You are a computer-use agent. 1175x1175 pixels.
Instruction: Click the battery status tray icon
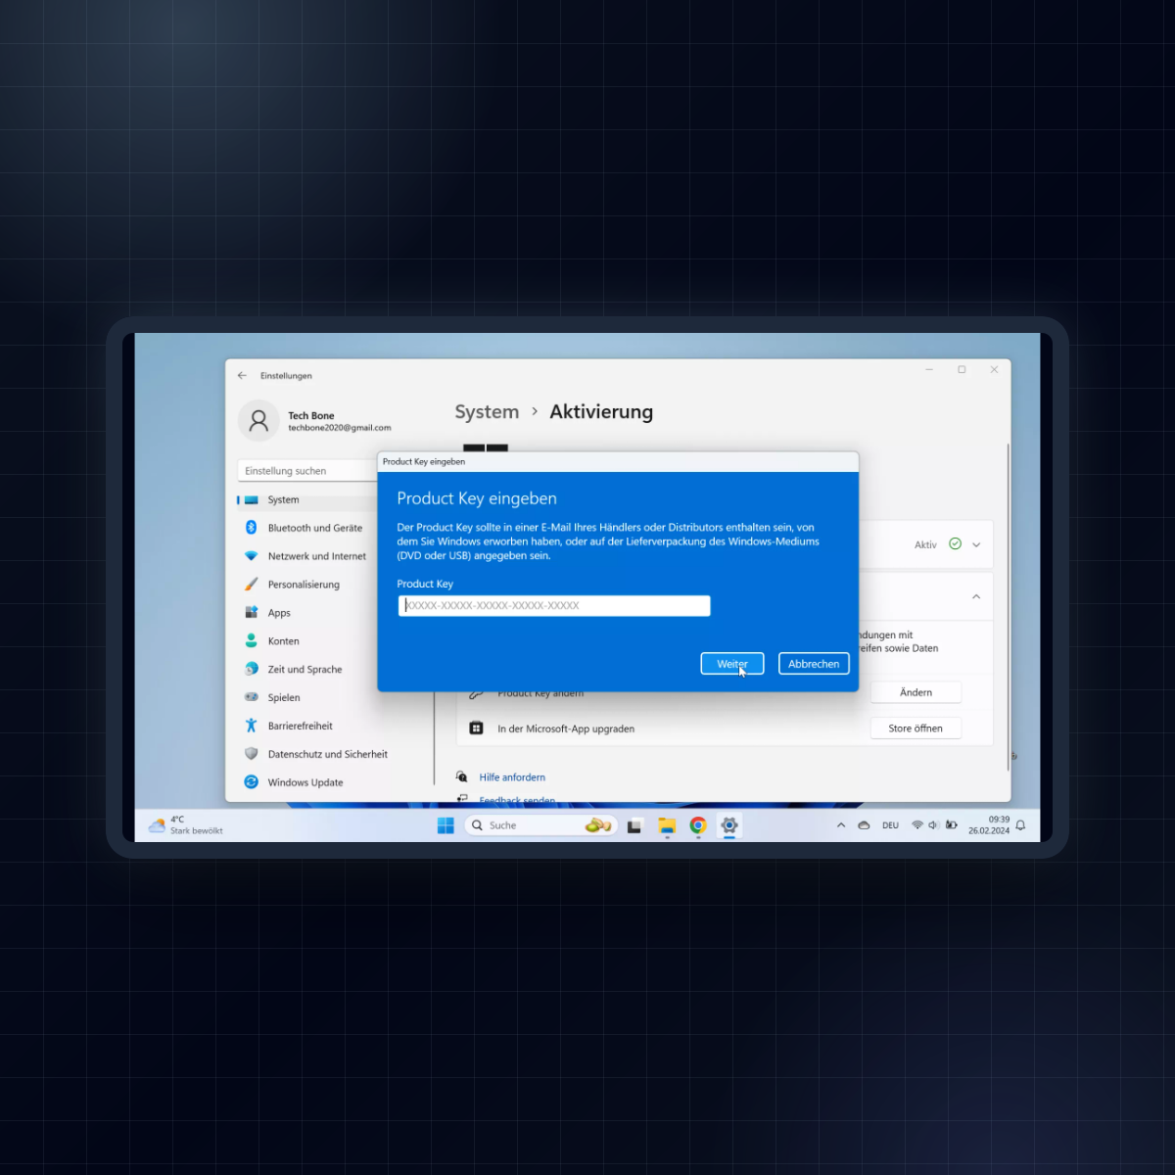click(x=951, y=825)
